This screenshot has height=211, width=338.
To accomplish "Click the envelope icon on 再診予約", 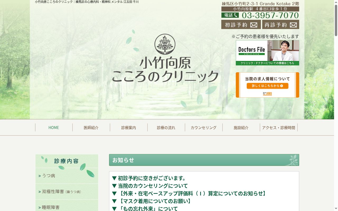I will [x=293, y=25].
